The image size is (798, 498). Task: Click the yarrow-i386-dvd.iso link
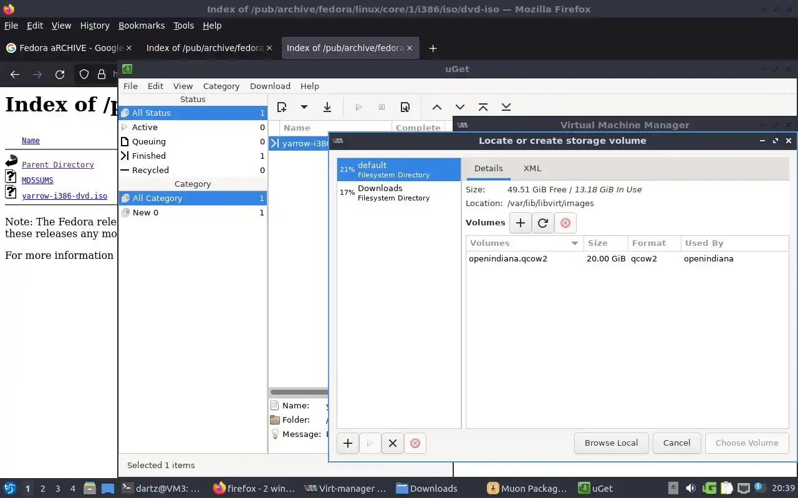pyautogui.click(x=64, y=196)
